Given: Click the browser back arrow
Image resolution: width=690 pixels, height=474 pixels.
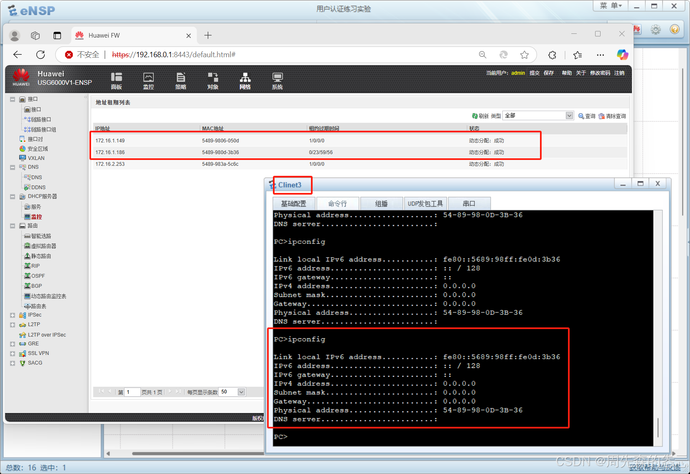Looking at the screenshot, I should (18, 55).
